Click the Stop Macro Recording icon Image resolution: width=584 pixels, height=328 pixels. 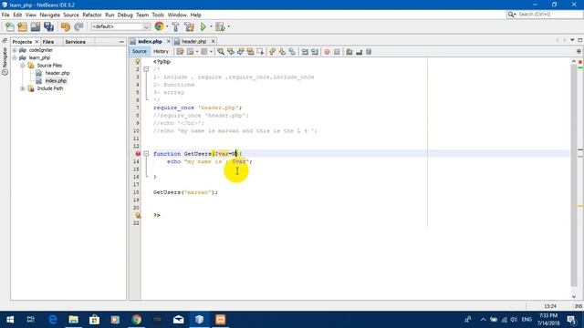(337, 52)
